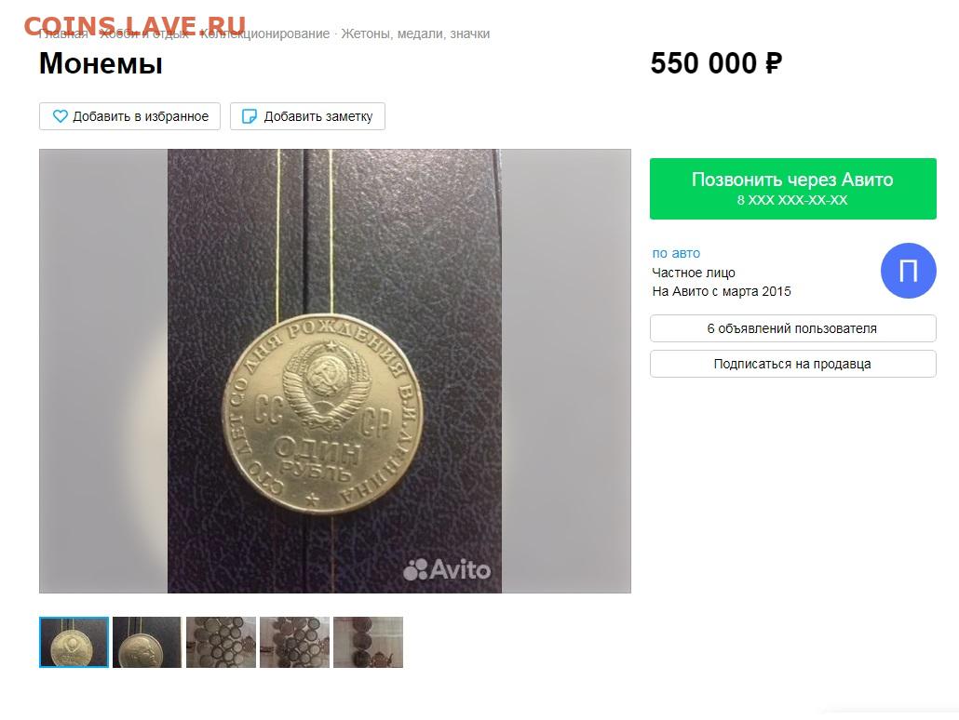Screen dimensions: 959x720
Task: Call seller with Позвонить через Авито
Action: tap(792, 189)
